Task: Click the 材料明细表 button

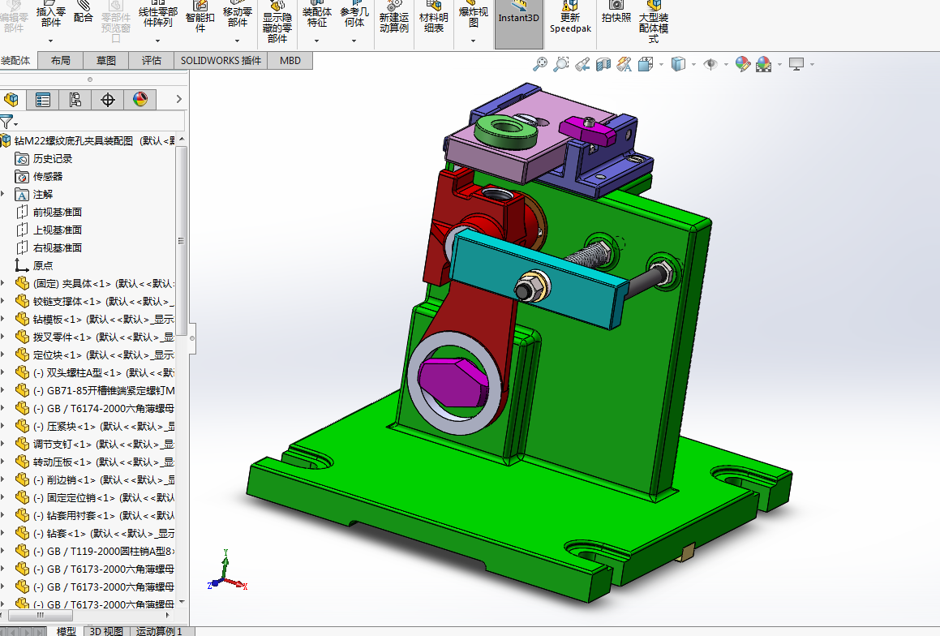Action: (x=433, y=17)
